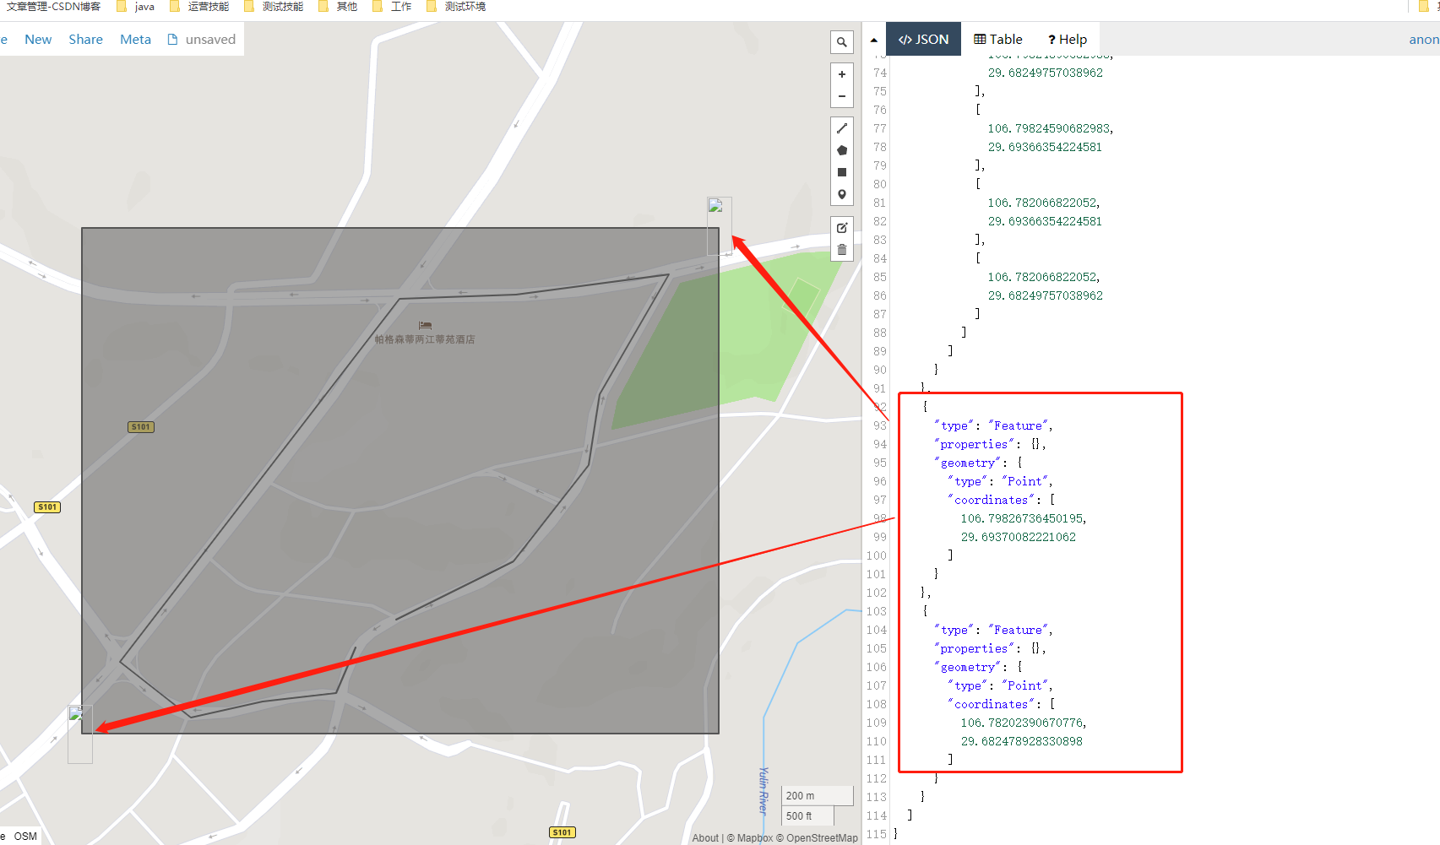Zoom in using the plus icon
Image resolution: width=1440 pixels, height=845 pixels.
[841, 74]
